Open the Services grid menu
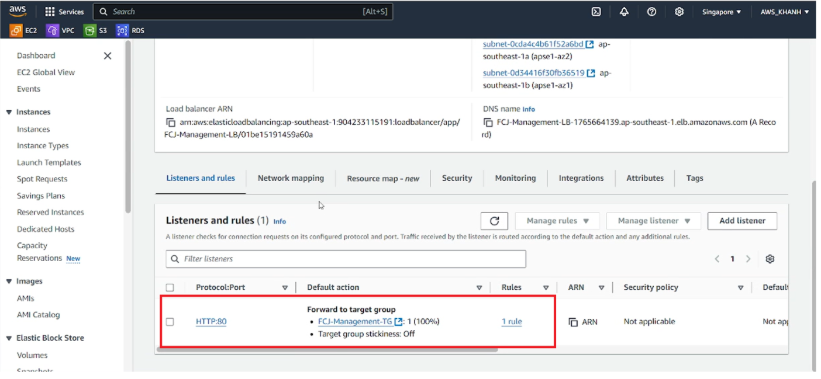The width and height of the screenshot is (821, 379). coord(64,12)
